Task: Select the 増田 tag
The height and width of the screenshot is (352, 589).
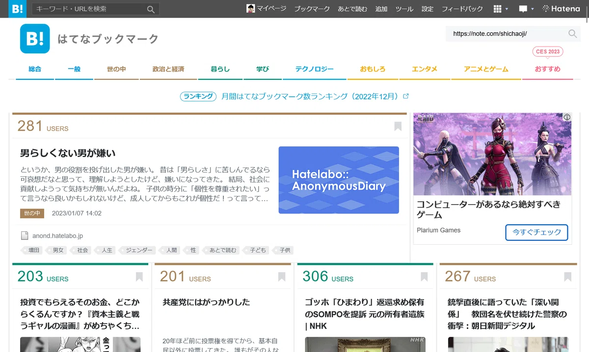Action: coord(33,250)
